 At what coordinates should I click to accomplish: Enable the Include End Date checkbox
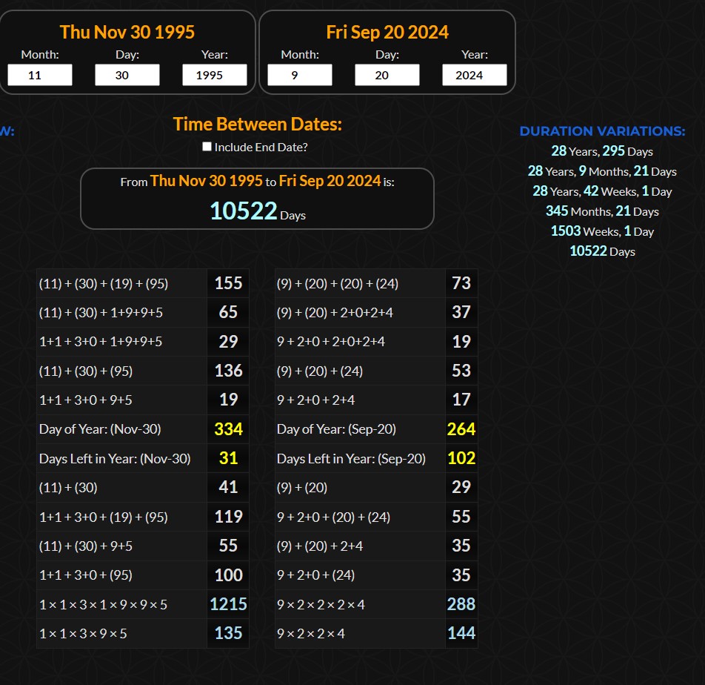click(207, 147)
